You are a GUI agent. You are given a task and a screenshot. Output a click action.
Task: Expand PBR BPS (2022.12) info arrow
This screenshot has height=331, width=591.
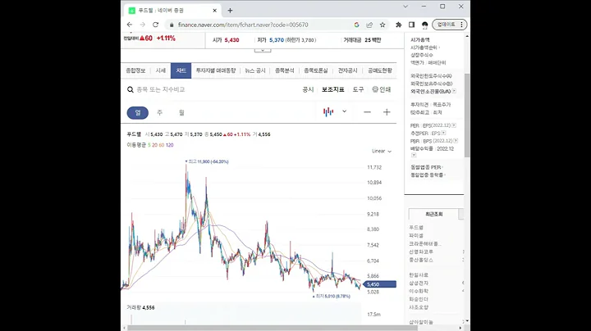pos(456,141)
